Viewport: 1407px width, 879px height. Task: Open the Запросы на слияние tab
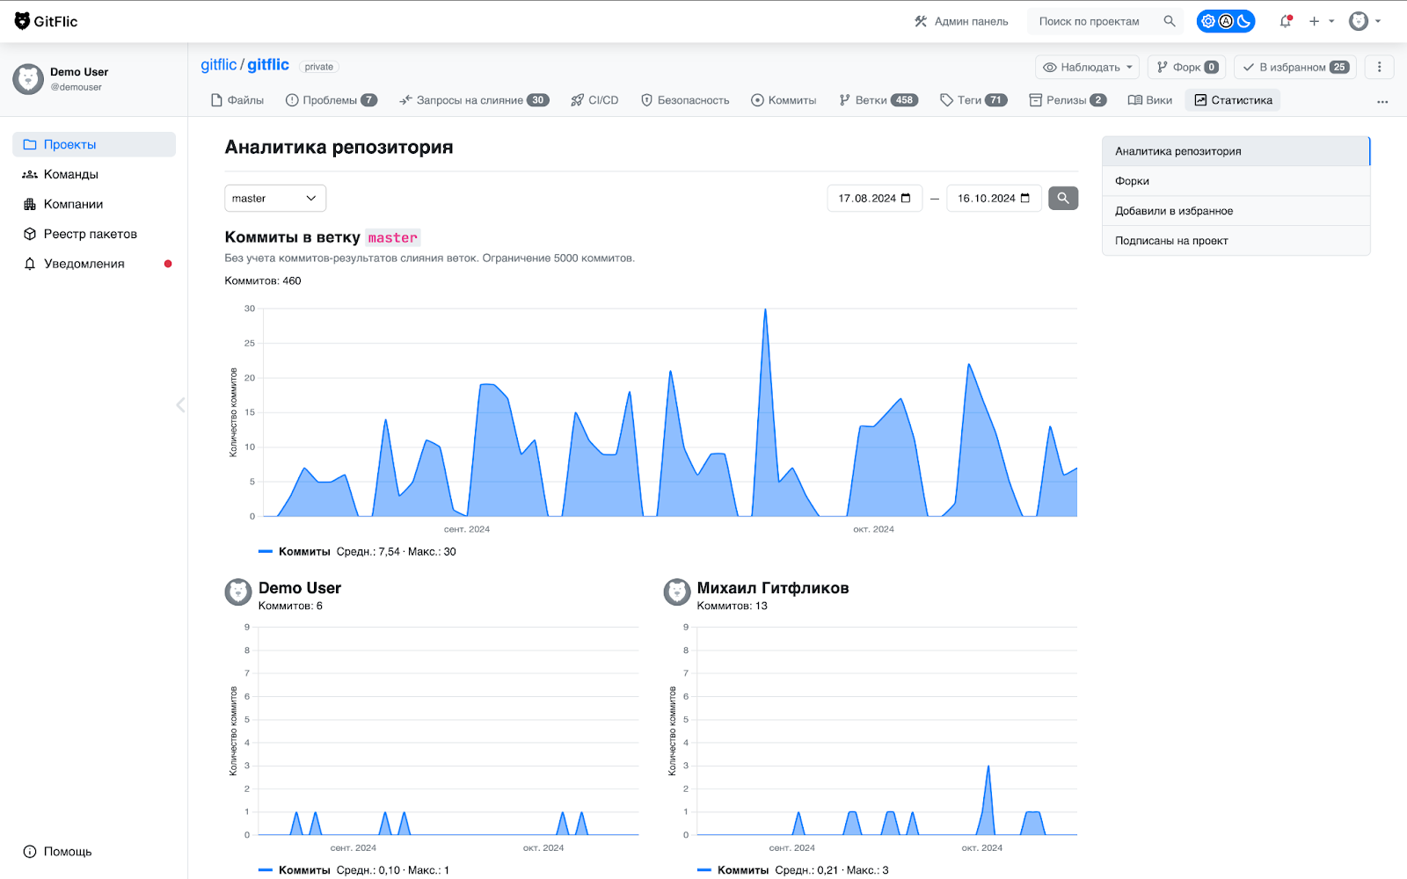tap(474, 100)
